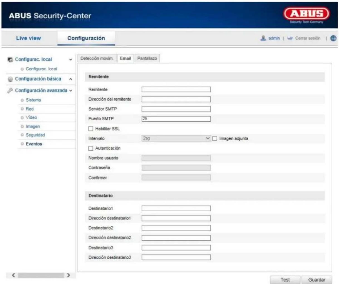Click the Cerrar sesión link
The width and height of the screenshot is (339, 284).
308,38
